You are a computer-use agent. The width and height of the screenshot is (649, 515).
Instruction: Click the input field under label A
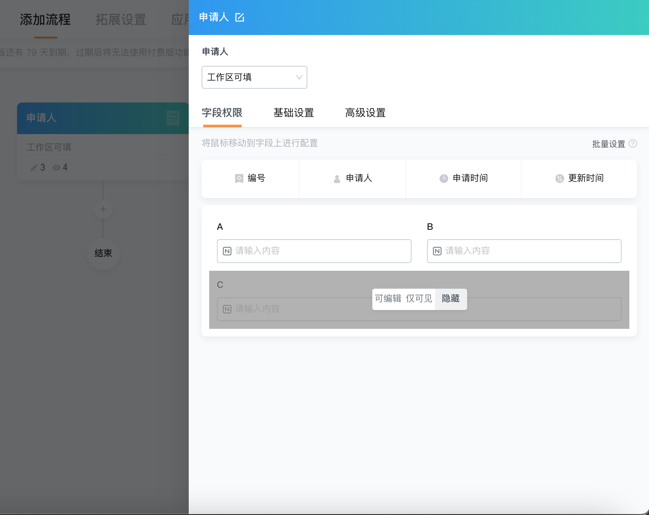(314, 251)
